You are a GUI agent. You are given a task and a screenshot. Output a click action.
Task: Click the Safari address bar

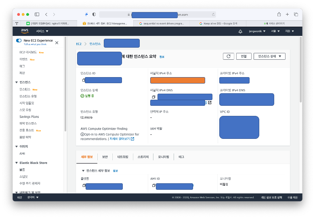(157, 15)
